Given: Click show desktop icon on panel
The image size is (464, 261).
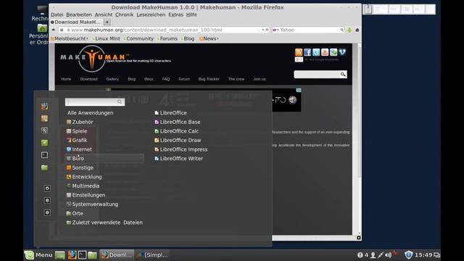Looking at the screenshot, I should 60,254.
